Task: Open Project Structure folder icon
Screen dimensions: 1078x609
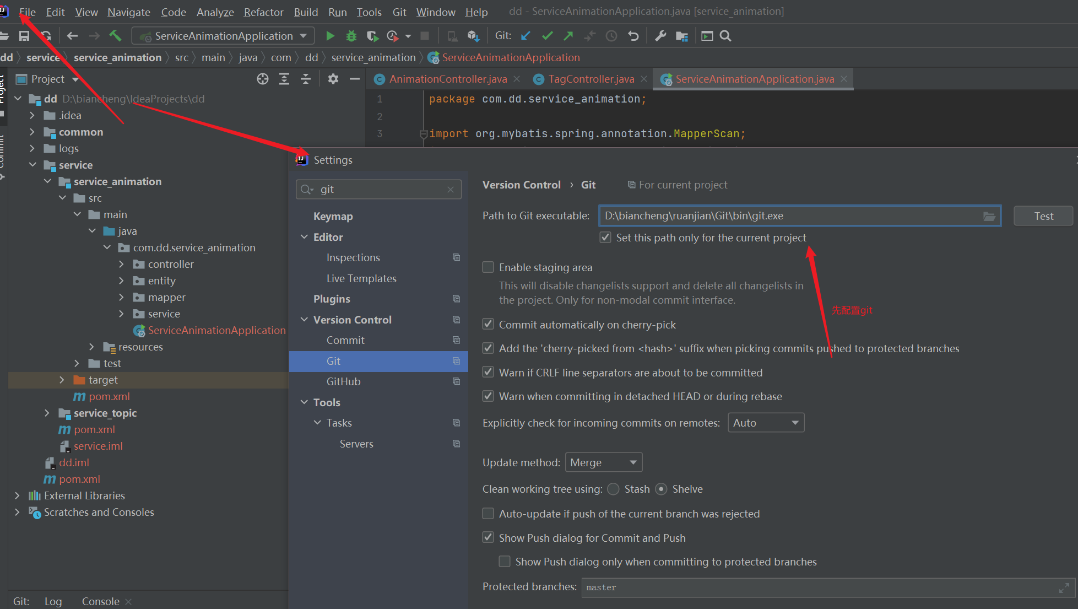Action: [x=682, y=36]
